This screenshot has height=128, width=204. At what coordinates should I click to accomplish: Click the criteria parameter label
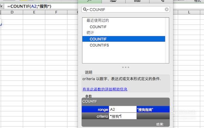(x=102, y=116)
